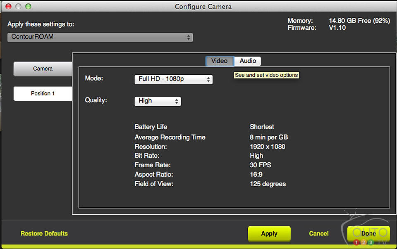Click the 14.80 GB Free memory readout
Image resolution: width=397 pixels, height=249 pixels.
tap(359, 21)
